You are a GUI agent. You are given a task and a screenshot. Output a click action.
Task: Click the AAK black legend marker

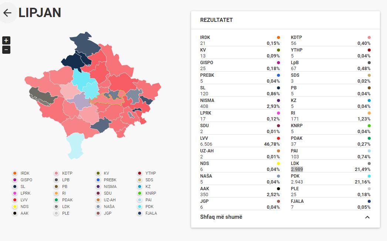tap(15, 213)
